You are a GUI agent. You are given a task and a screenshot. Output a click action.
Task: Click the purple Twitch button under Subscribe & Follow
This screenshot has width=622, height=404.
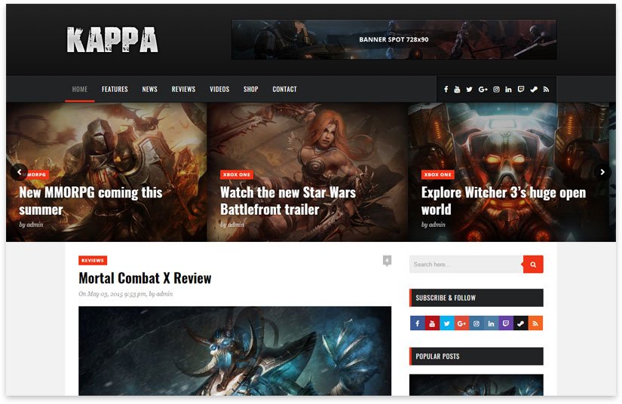click(x=505, y=323)
